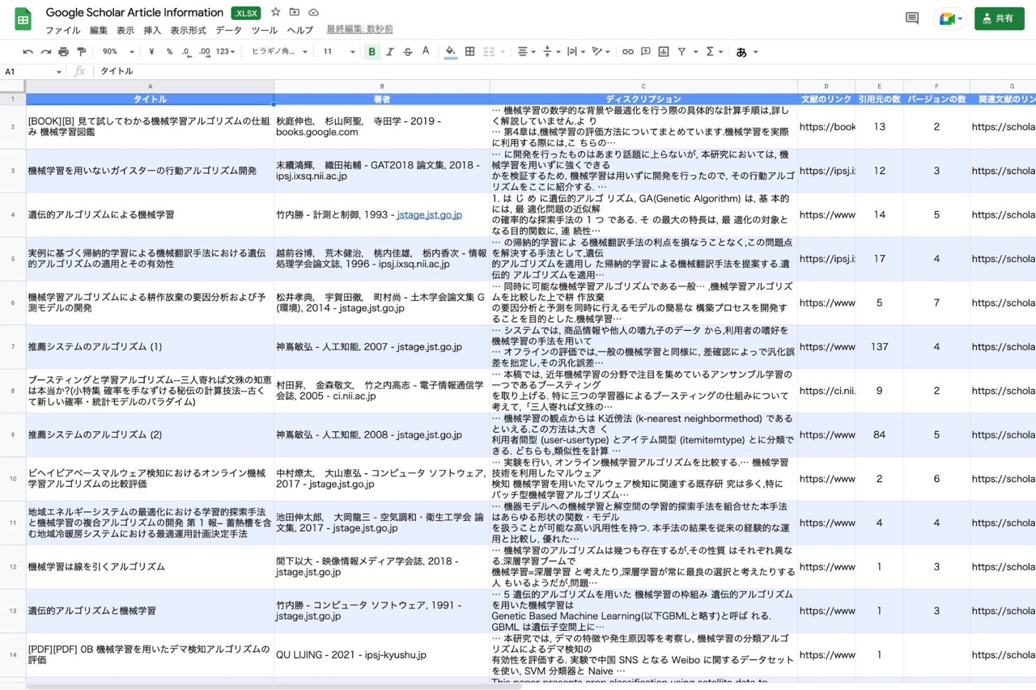The image size is (1036, 690).
Task: Toggle strikethrough formatting
Action: tap(407, 52)
